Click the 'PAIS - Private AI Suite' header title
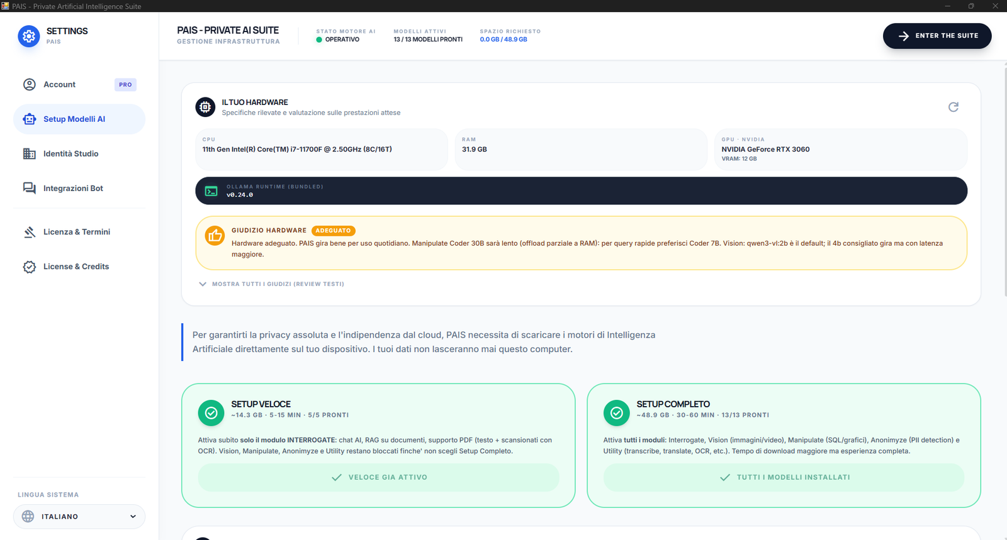Image resolution: width=1007 pixels, height=540 pixels. (228, 30)
